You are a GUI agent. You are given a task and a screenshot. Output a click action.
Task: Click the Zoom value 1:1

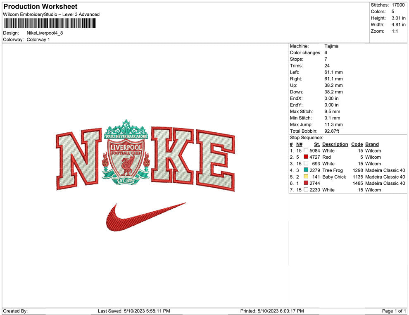pyautogui.click(x=395, y=31)
